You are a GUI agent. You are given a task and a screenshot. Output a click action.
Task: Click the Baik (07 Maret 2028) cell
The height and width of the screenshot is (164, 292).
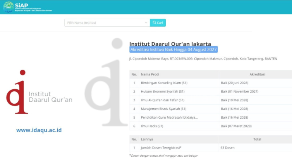point(236,126)
